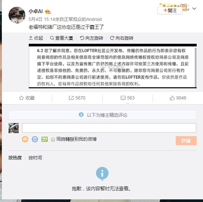Open the repost option showing 5670

[x=77, y=98]
